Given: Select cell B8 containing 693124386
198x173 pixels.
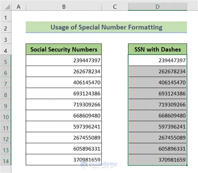Looking at the screenshot, I should pyautogui.click(x=64, y=94).
